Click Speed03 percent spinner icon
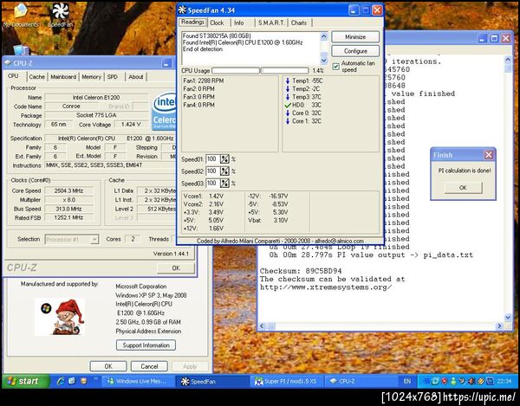 point(224,184)
